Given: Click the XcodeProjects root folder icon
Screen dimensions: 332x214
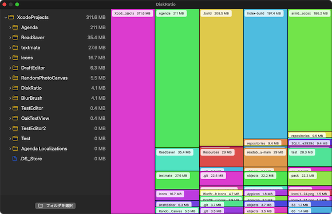Looking at the screenshot, I should point(11,17).
